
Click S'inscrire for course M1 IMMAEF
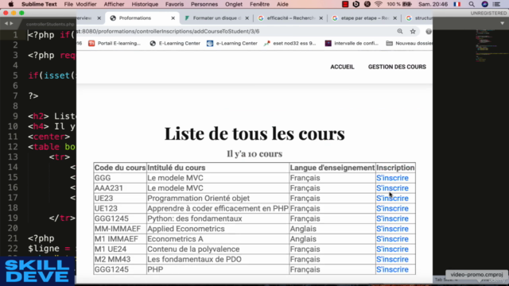pos(392,239)
